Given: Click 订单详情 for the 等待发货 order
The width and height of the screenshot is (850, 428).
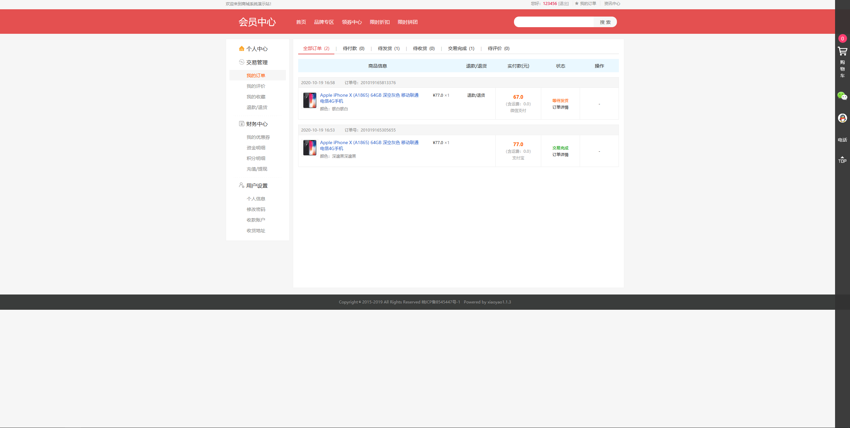Looking at the screenshot, I should click(560, 107).
